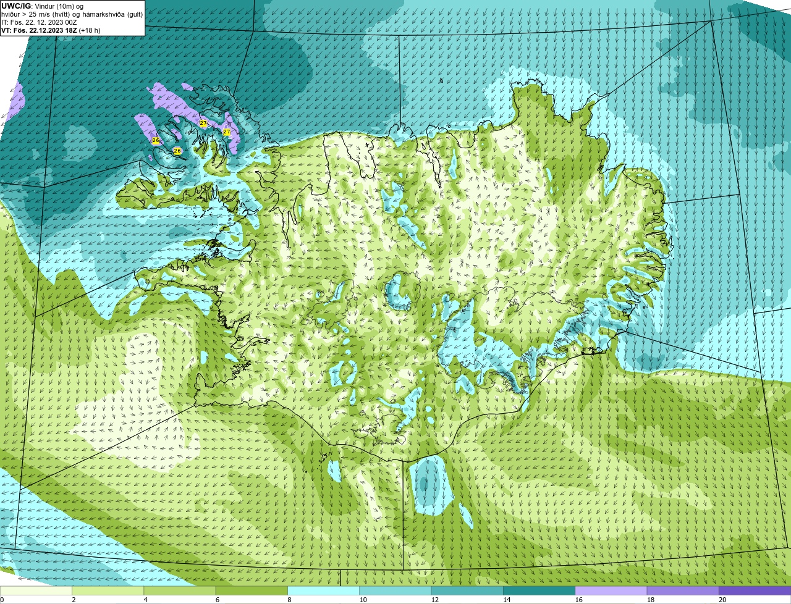The height and width of the screenshot is (604, 791).
Task: Click the colorbar tick label 18
Action: click(650, 600)
